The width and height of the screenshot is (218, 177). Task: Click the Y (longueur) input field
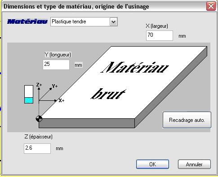point(56,65)
